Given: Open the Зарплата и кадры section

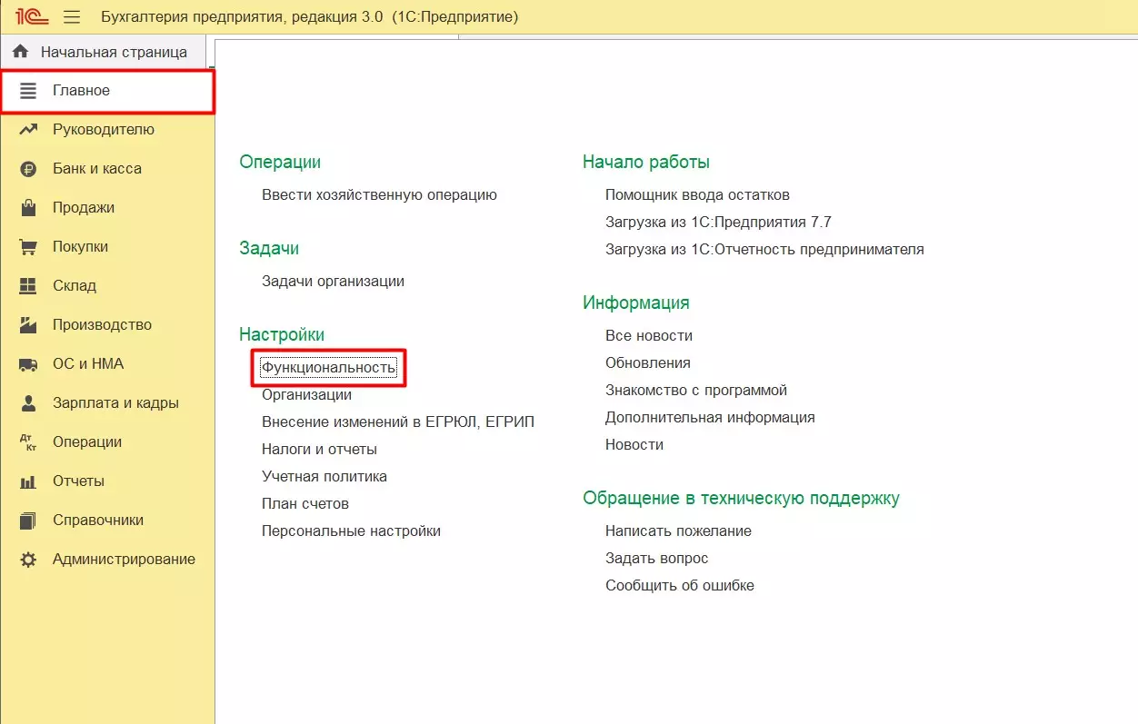Looking at the screenshot, I should [107, 403].
